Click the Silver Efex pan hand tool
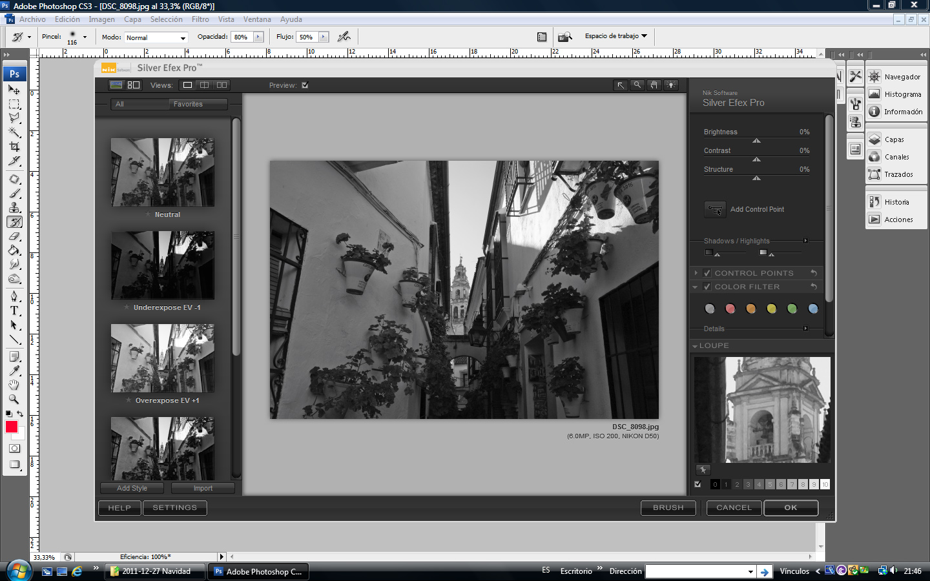This screenshot has width=930, height=581. pos(654,85)
